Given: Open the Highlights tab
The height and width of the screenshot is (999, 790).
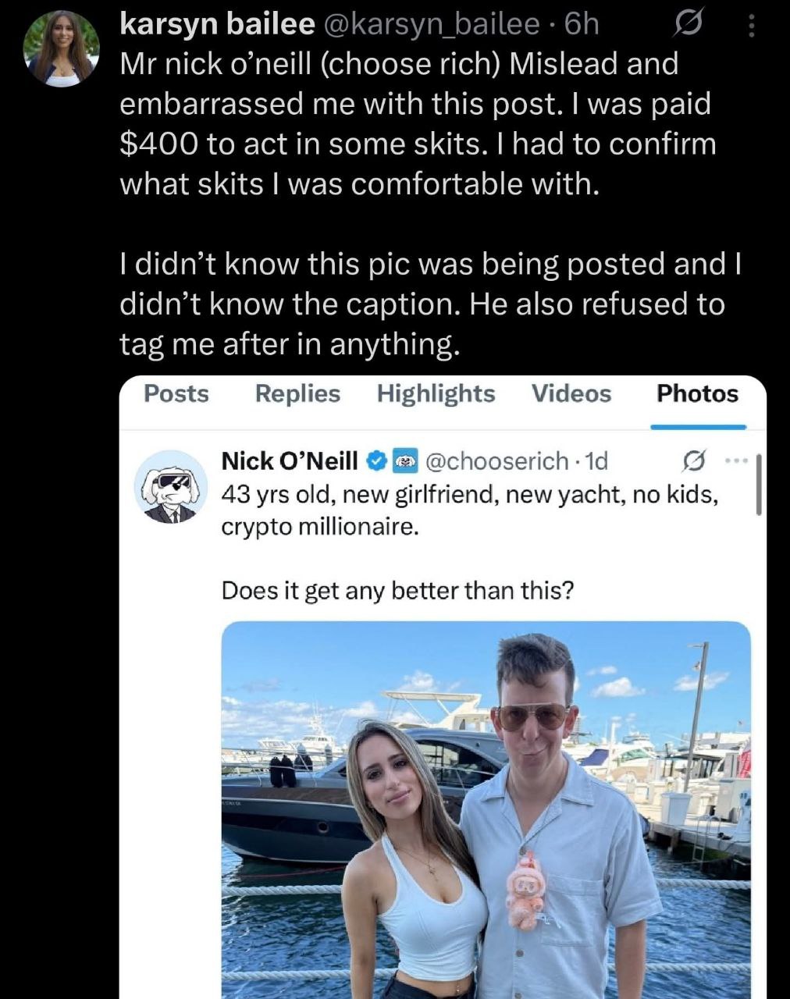Looking at the screenshot, I should point(436,394).
